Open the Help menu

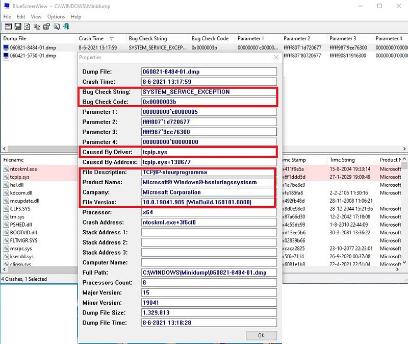[x=76, y=17]
